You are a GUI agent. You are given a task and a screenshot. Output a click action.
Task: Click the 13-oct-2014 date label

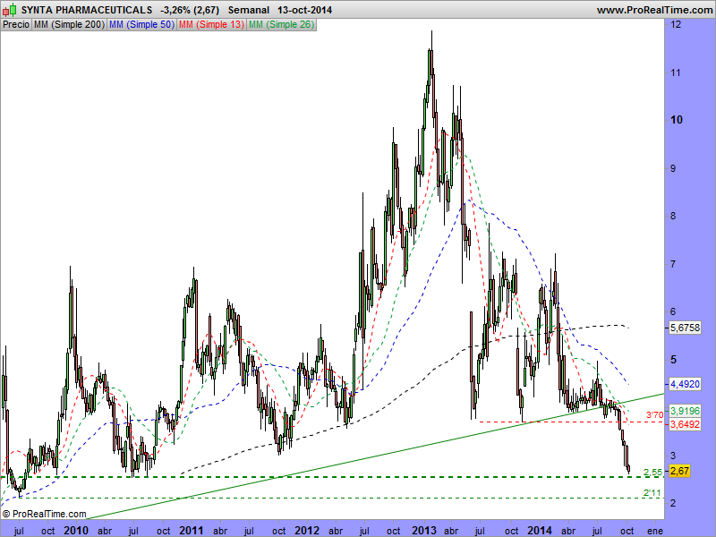[x=304, y=10]
